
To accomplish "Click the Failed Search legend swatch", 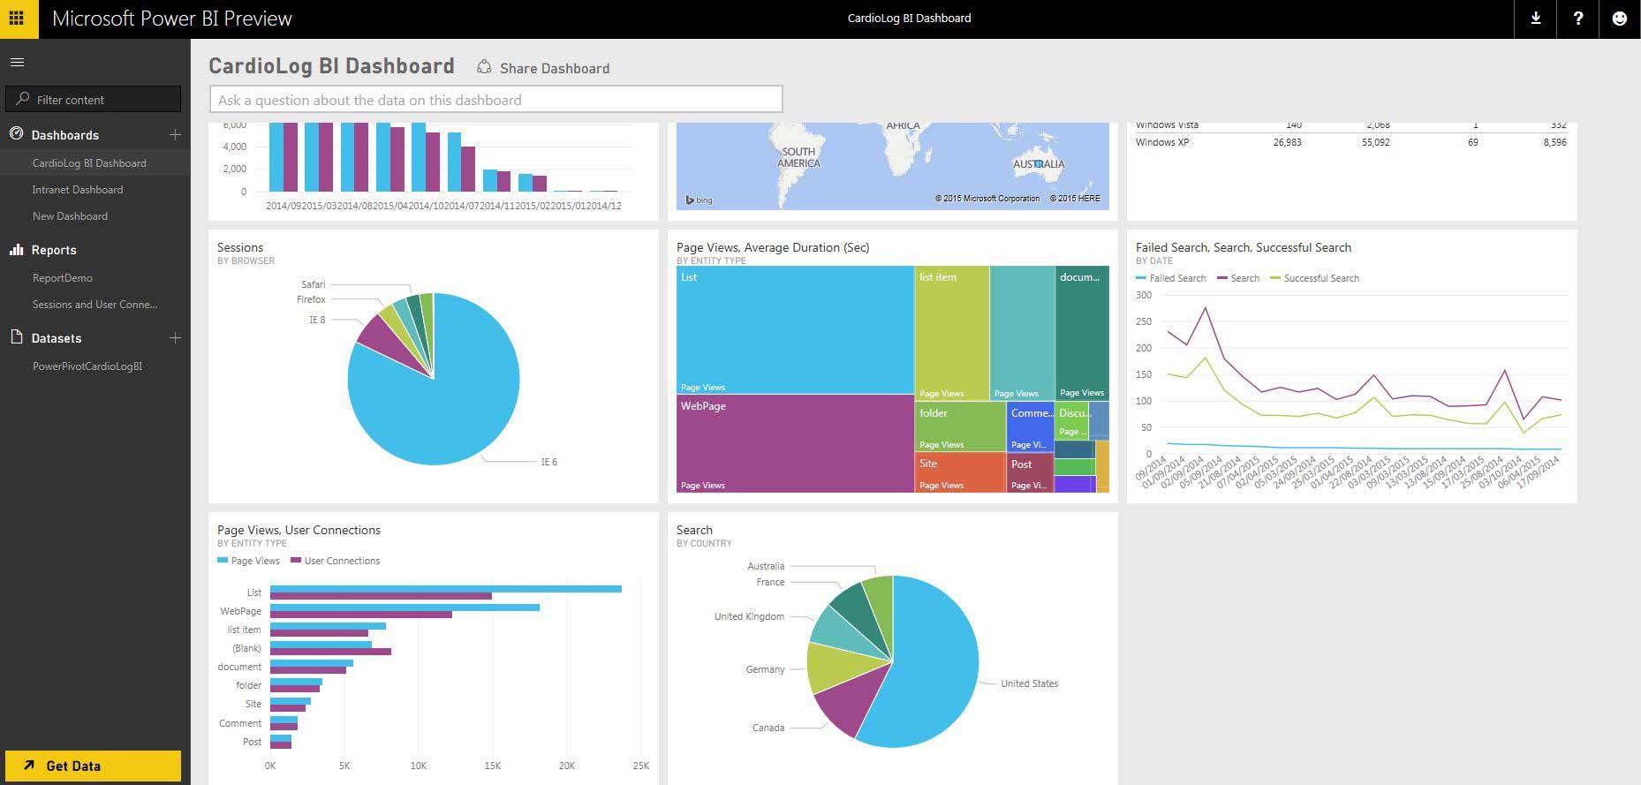I will 1141,278.
